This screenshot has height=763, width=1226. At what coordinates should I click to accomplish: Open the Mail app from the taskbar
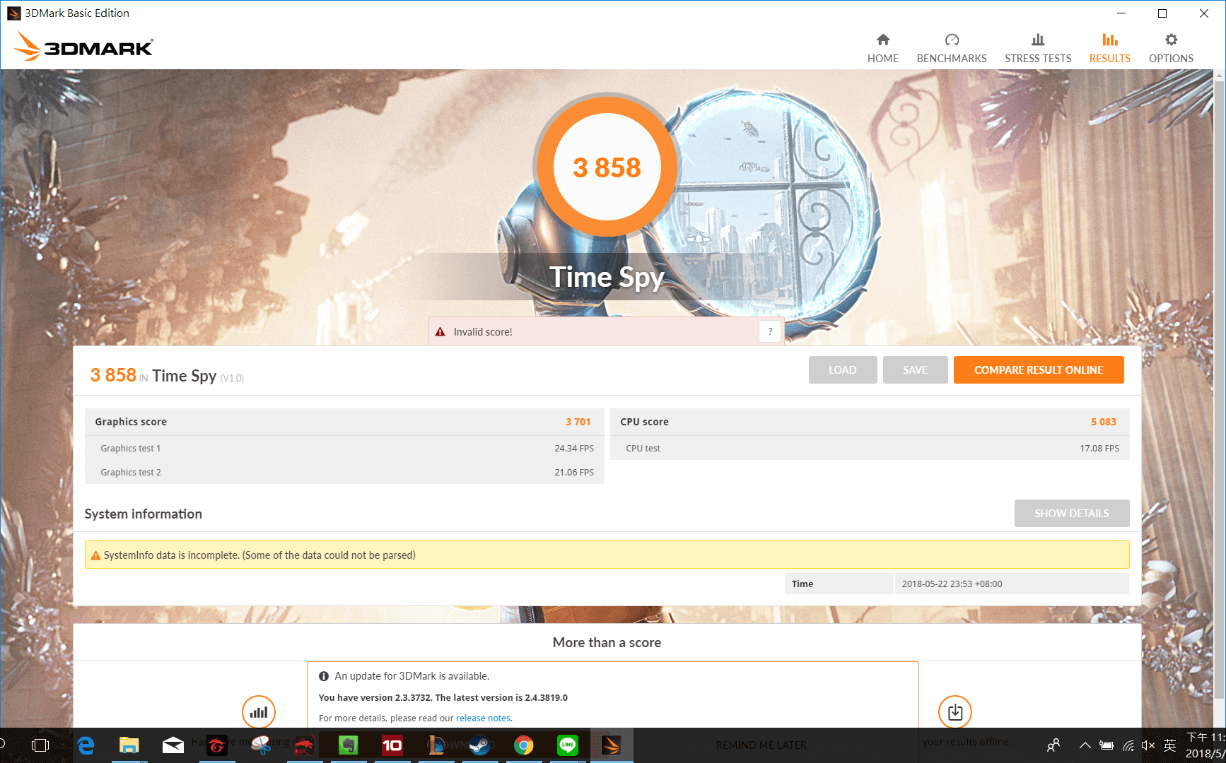(173, 745)
